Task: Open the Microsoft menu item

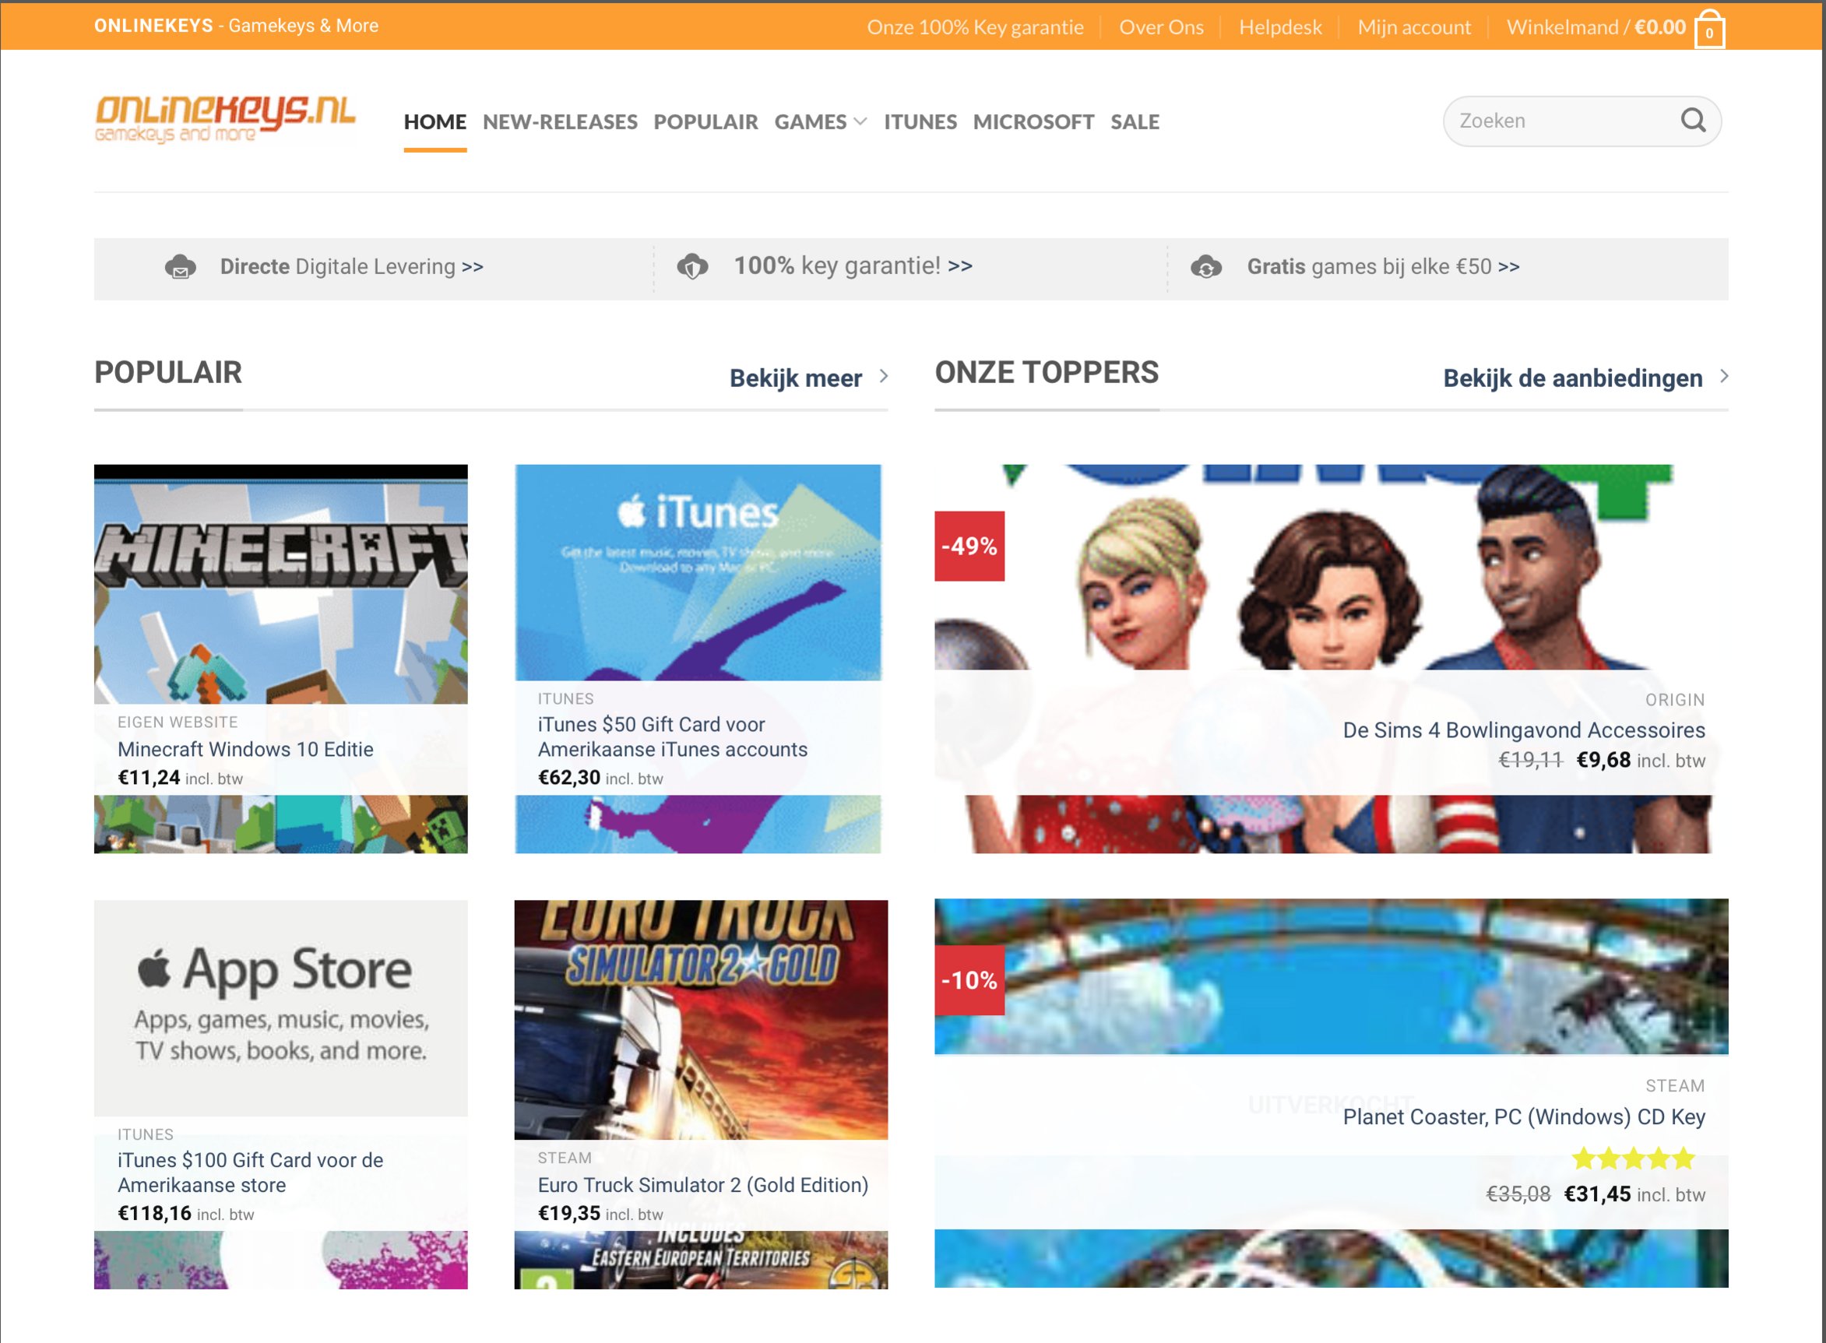Action: pos(1033,122)
